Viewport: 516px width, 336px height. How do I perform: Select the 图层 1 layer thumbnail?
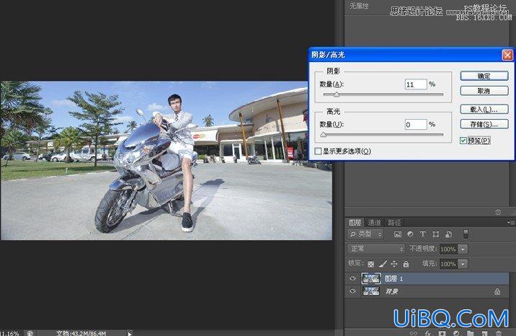tap(371, 278)
